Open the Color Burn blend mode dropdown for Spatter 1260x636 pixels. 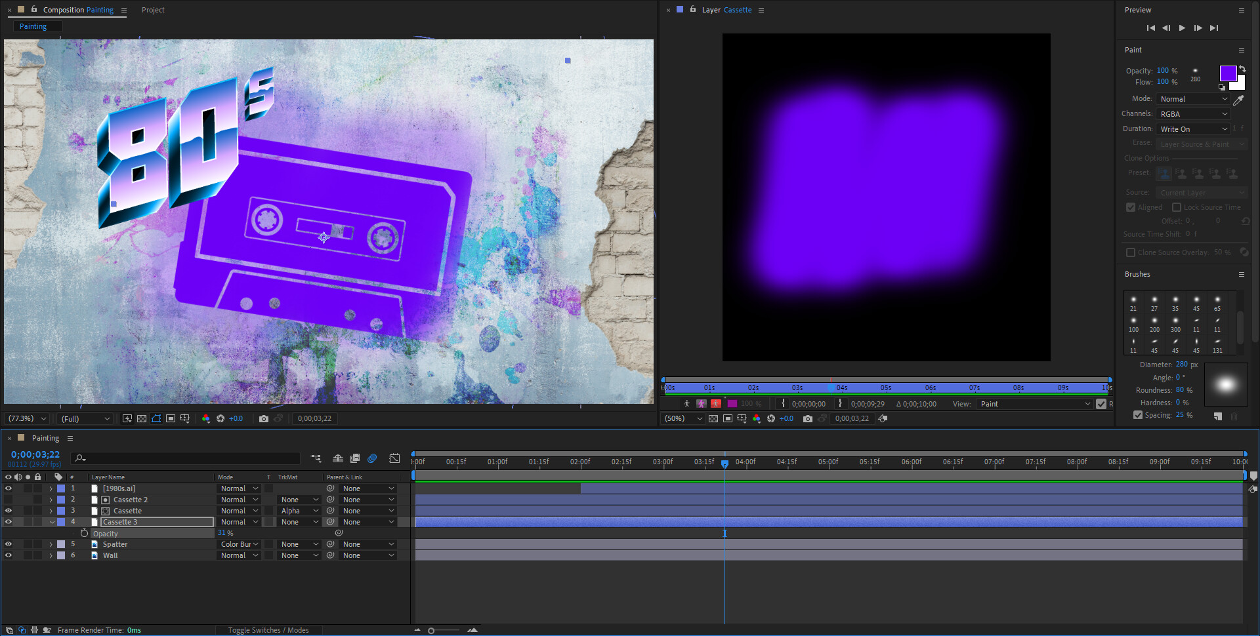(x=239, y=544)
